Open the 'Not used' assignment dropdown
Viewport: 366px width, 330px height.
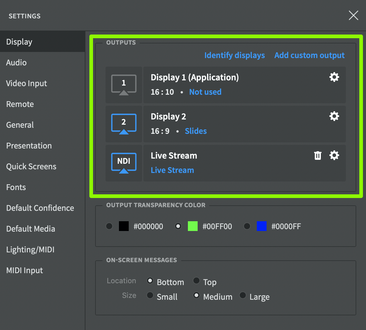(x=205, y=92)
